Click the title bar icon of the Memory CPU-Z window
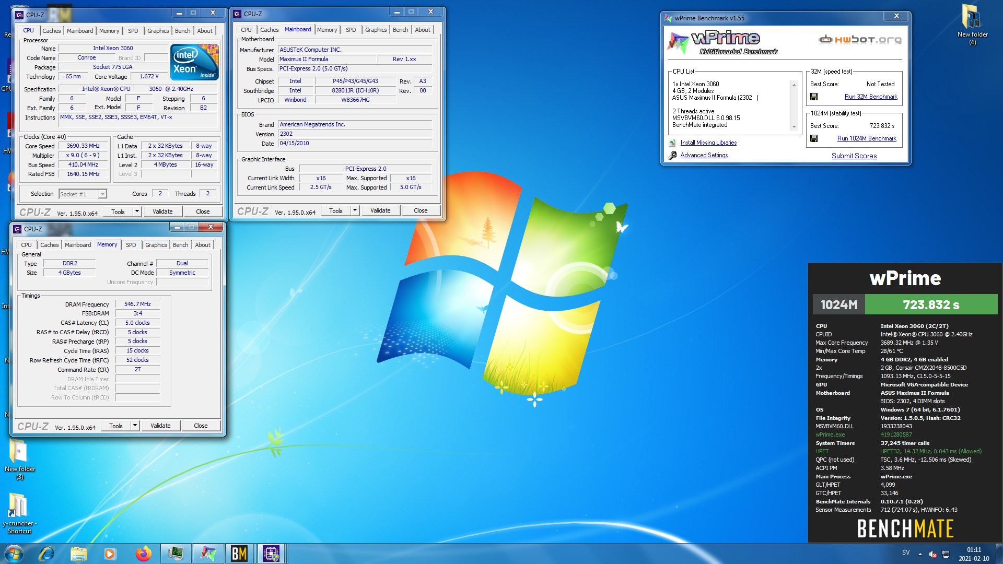The height and width of the screenshot is (564, 1003). click(x=17, y=229)
